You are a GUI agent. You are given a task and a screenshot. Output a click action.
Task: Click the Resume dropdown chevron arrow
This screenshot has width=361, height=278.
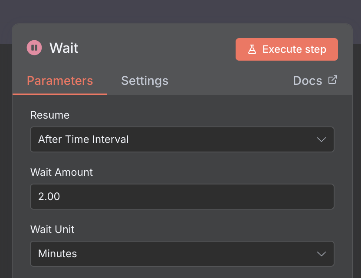point(321,139)
